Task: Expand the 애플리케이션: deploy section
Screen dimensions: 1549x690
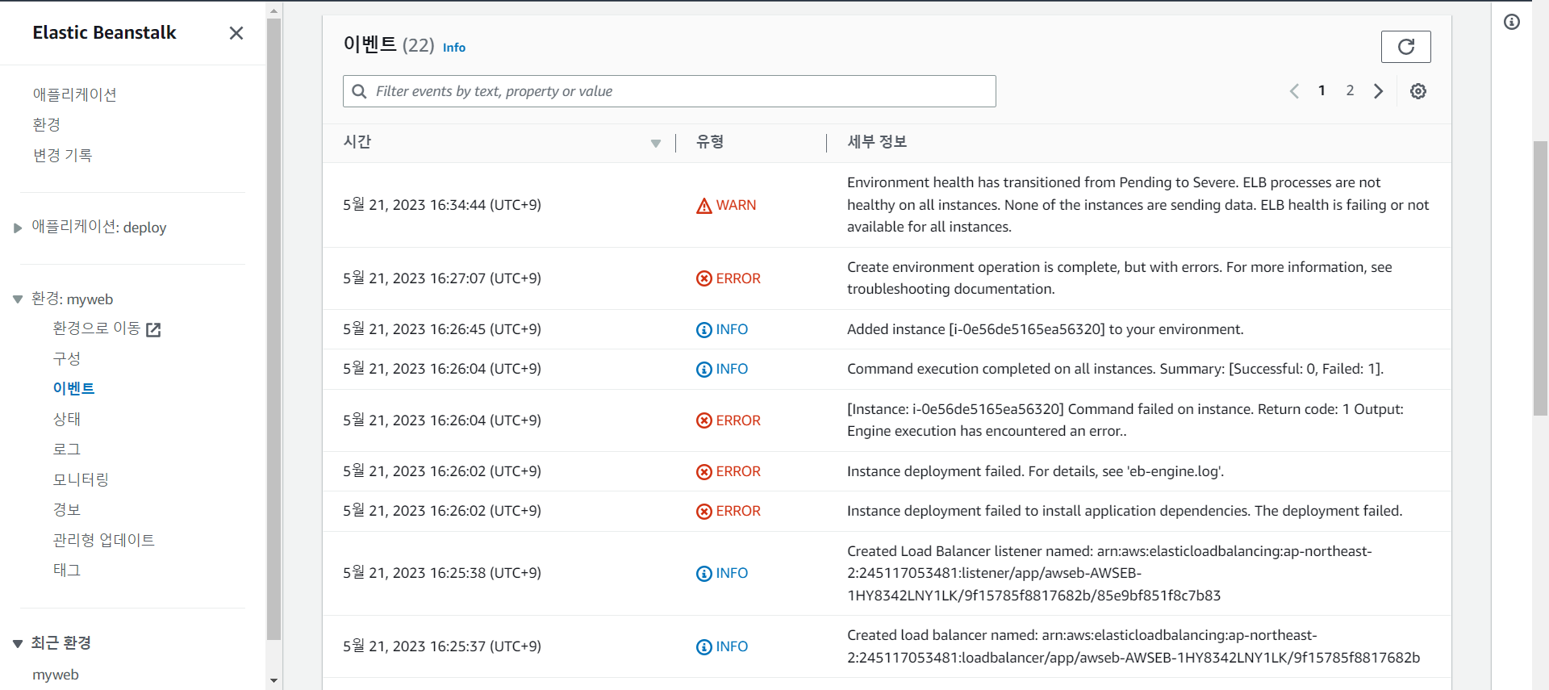Action: coord(18,228)
